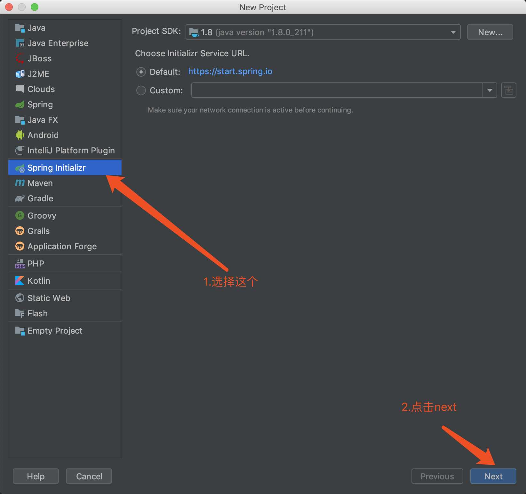
Task: Click the Previous button
Action: coord(437,476)
